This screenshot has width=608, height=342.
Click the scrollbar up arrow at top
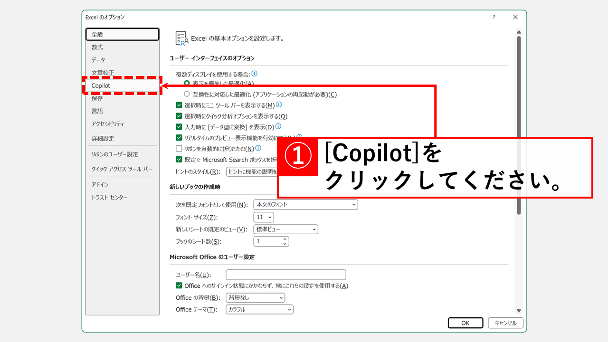(x=519, y=31)
